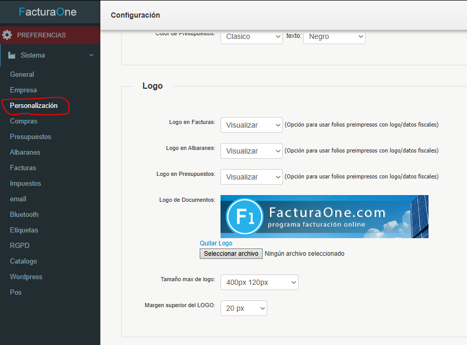
Task: Go to the Pos section
Action: coord(16,293)
